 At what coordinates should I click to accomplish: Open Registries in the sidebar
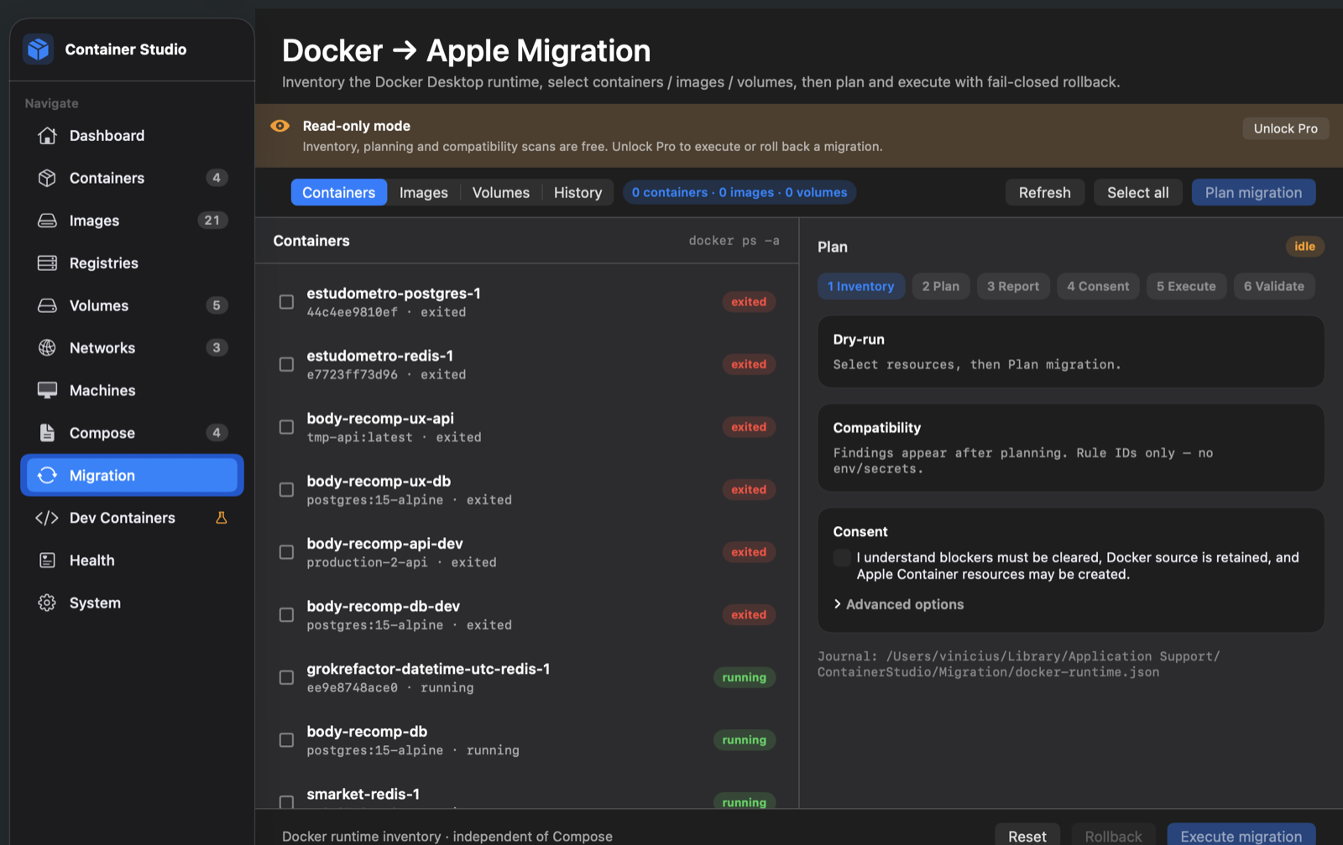coord(132,263)
